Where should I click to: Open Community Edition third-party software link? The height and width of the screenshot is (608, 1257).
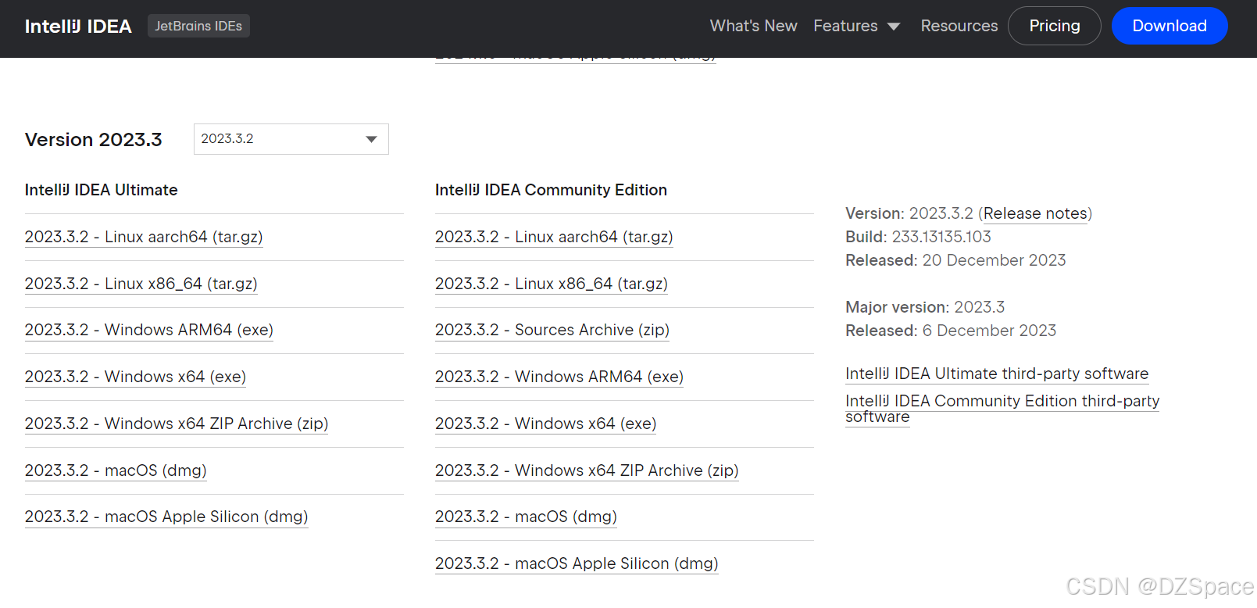pyautogui.click(x=1002, y=408)
